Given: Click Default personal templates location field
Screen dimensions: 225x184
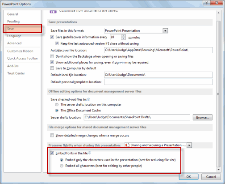Looking at the screenshot, I should 158,82.
